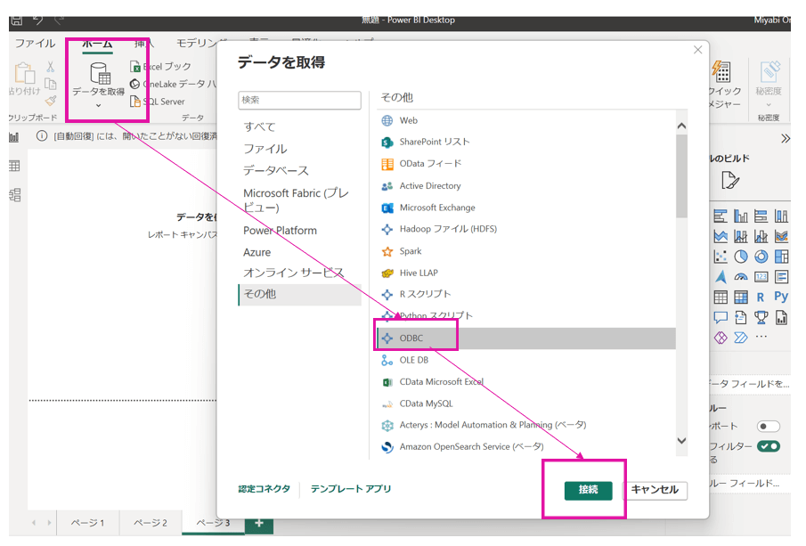Screen dimensions: 806x546
Task: Open the テンプレート アプリ link
Action: 351,489
